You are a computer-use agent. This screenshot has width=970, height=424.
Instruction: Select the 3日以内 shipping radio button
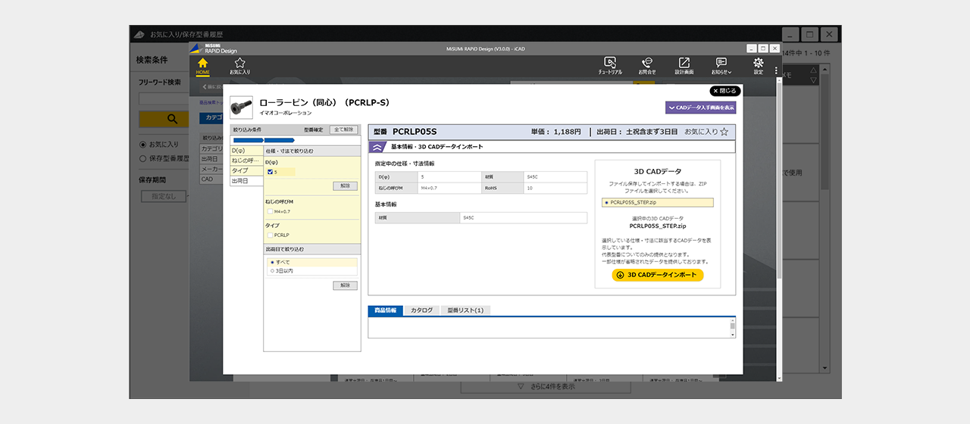273,270
